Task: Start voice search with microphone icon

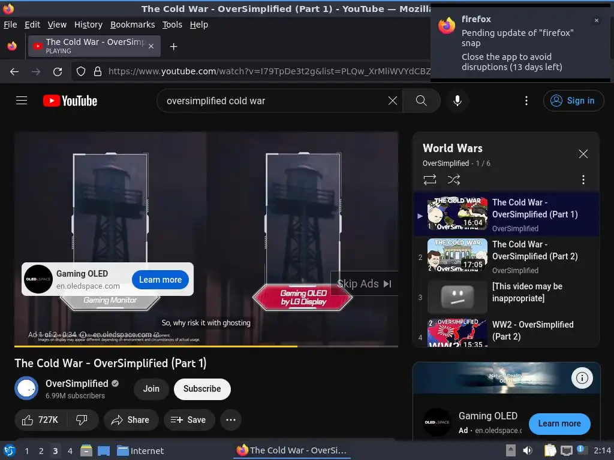Action: coord(457,101)
